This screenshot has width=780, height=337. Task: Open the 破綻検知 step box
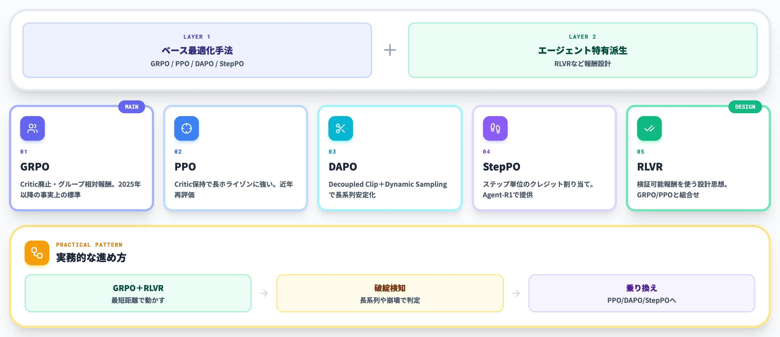(390, 293)
